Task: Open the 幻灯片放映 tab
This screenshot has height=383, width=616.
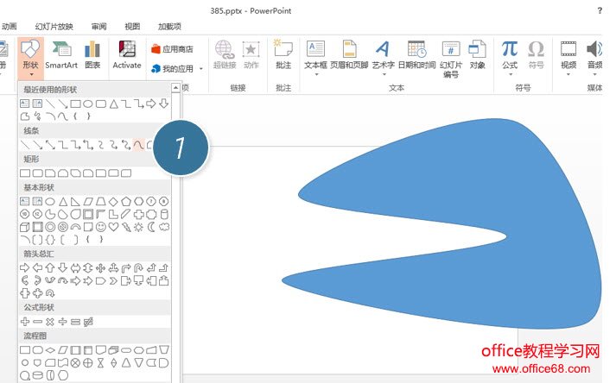Action: coord(54,26)
